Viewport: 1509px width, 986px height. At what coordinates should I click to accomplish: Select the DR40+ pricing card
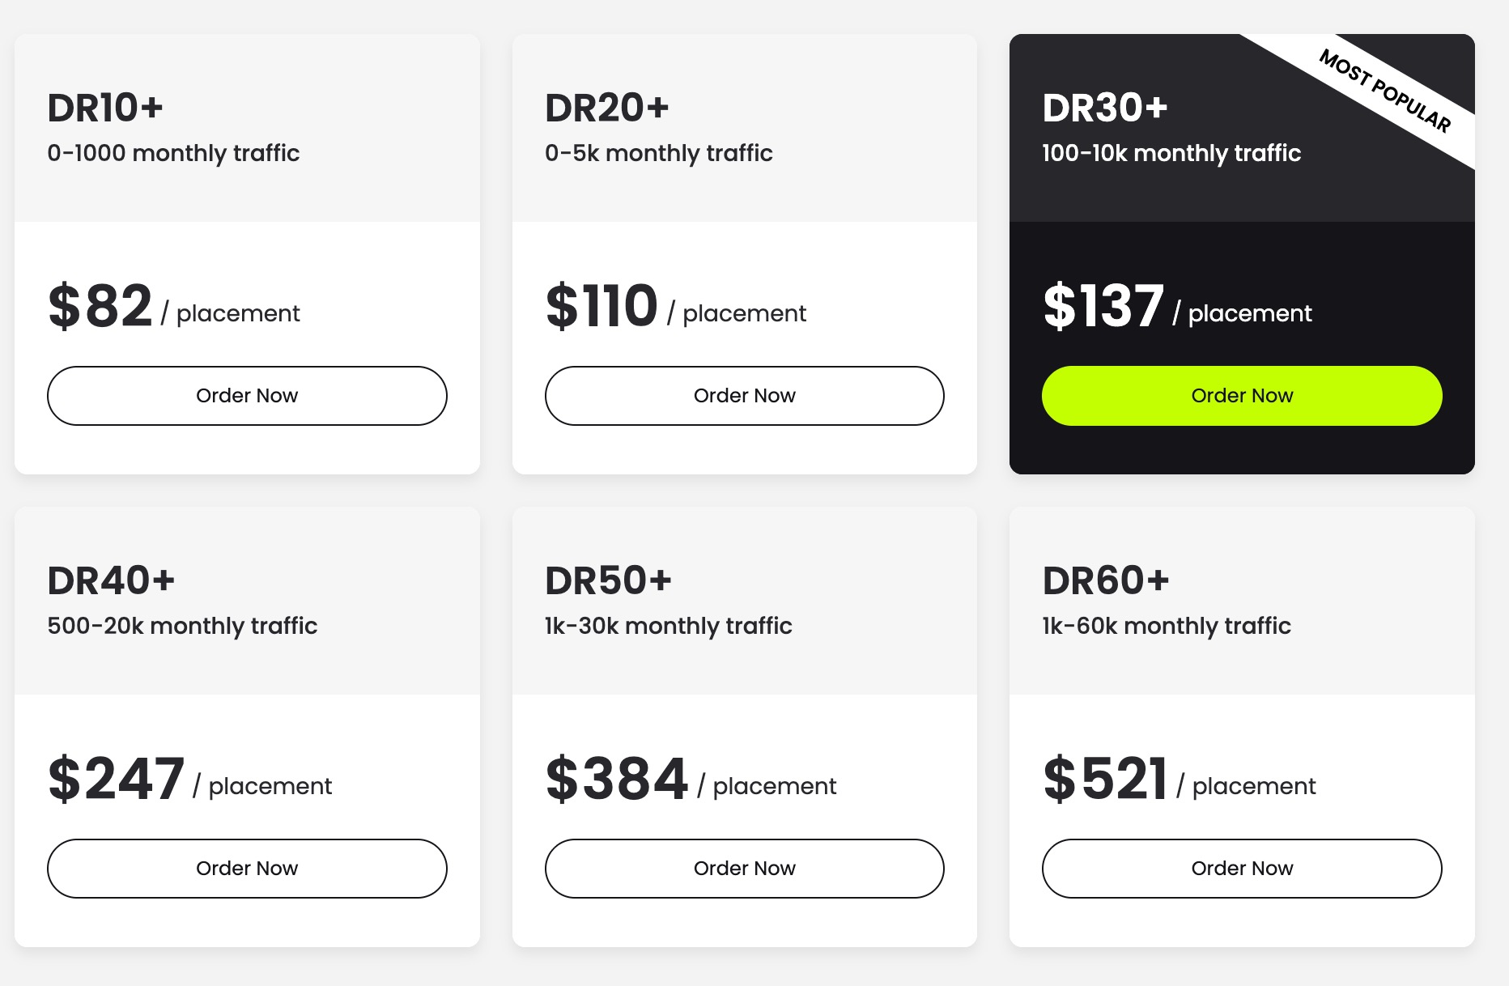coord(247,725)
